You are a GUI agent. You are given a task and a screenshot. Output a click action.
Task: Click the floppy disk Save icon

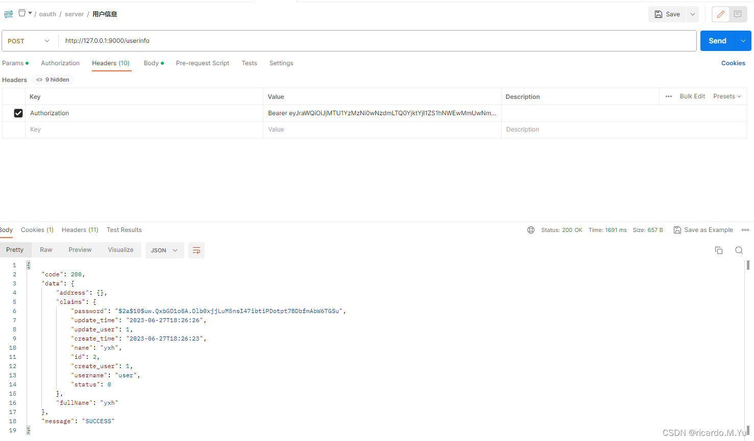(659, 14)
